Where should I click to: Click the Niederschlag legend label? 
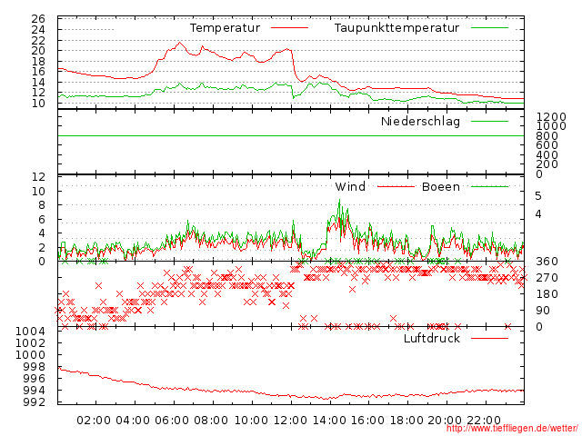420,121
